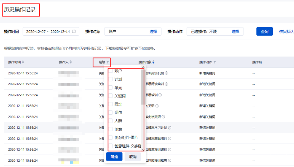The width and height of the screenshot is (294, 167).
Task: Select the 创意组件-图片 checkbox
Action: [111, 137]
